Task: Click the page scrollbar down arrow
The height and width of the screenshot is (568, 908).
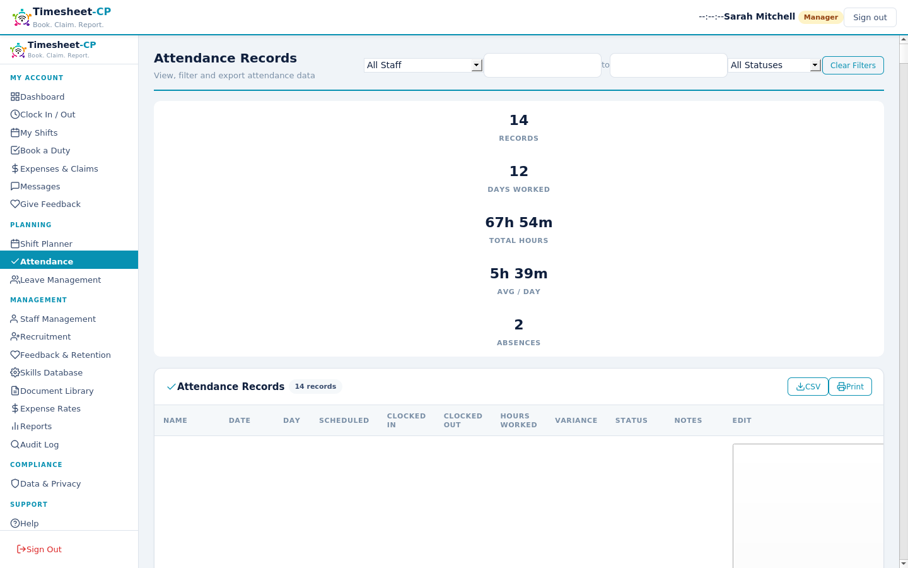Action: (x=904, y=563)
